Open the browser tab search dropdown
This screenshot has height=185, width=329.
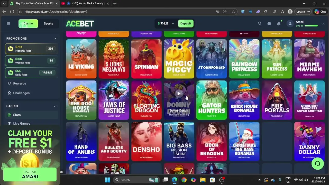[4, 4]
